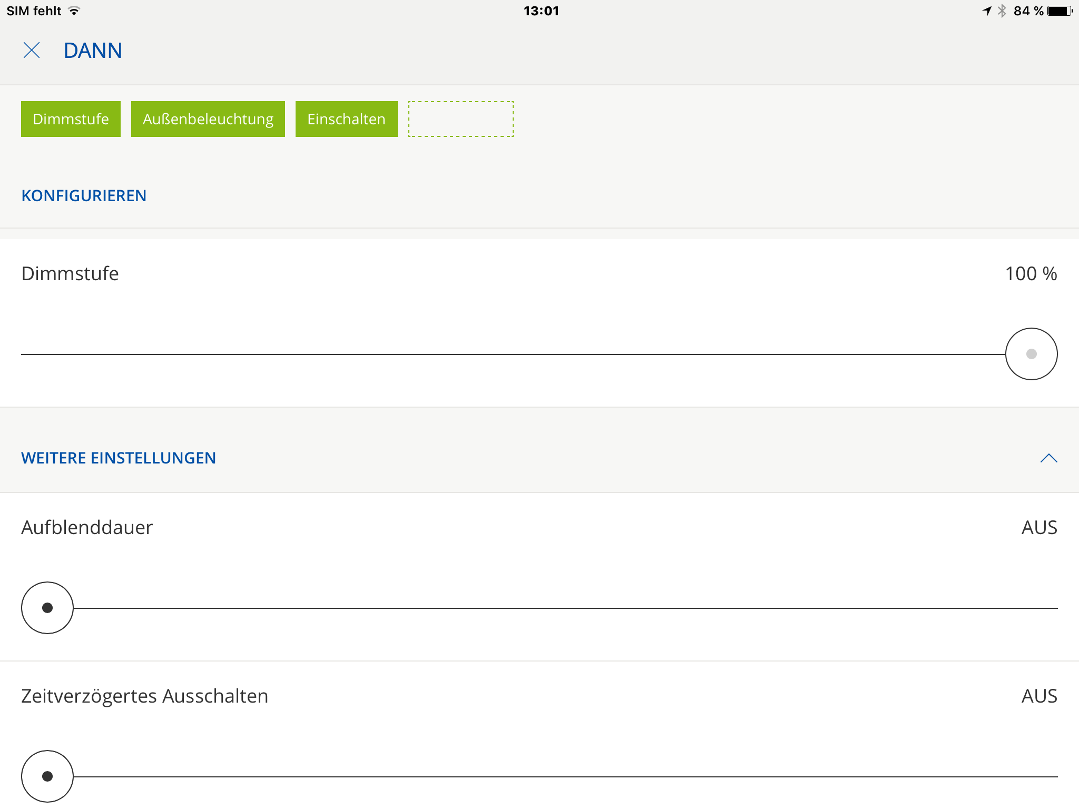Click the Zeitverzögertes Ausschalten slider handle

tap(47, 776)
